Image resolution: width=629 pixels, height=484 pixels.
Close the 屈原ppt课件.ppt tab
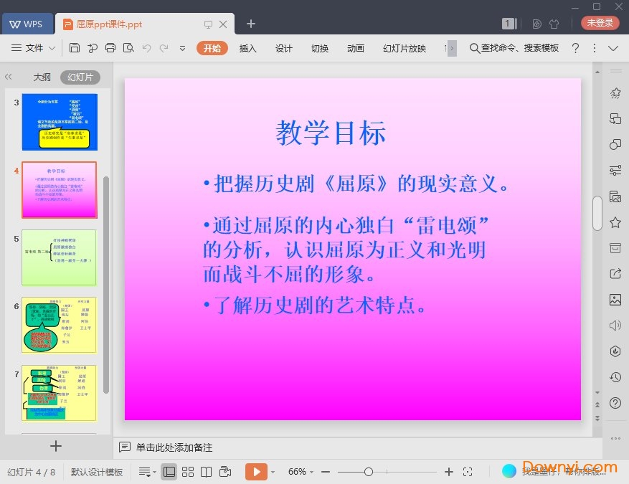tap(223, 24)
